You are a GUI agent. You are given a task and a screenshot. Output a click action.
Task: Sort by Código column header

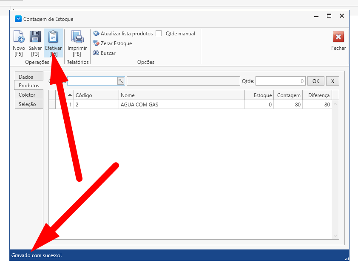(96, 95)
